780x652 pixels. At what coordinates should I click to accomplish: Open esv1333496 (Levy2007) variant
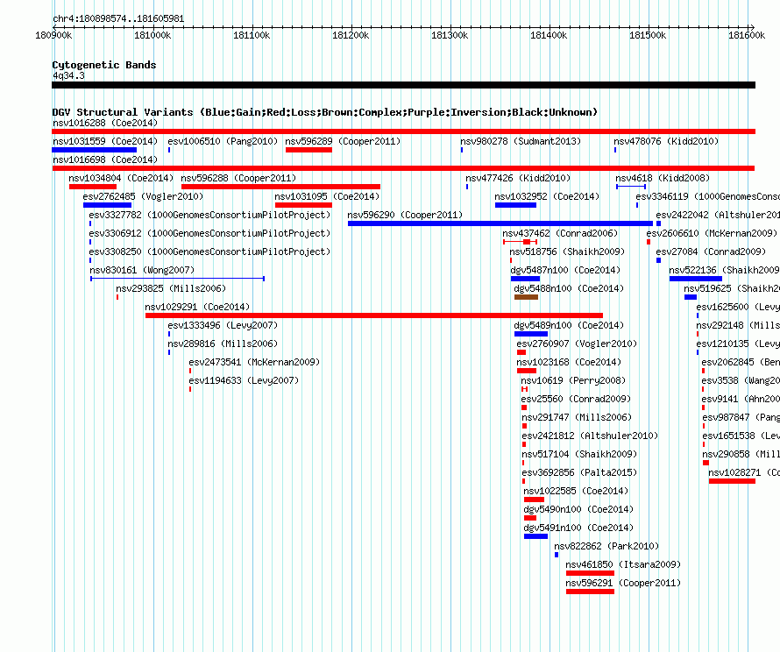click(223, 325)
